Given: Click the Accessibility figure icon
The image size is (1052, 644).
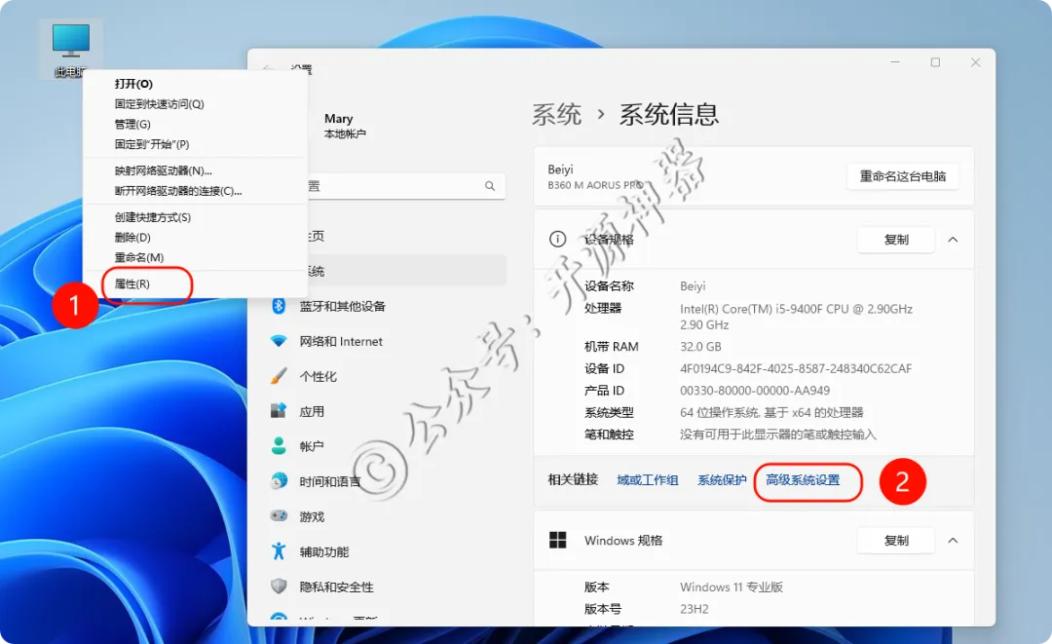Looking at the screenshot, I should click(279, 551).
